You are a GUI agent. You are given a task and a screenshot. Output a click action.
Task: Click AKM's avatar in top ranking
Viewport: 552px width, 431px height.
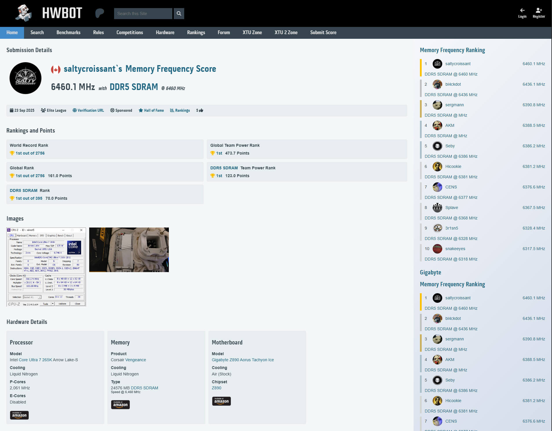click(437, 125)
